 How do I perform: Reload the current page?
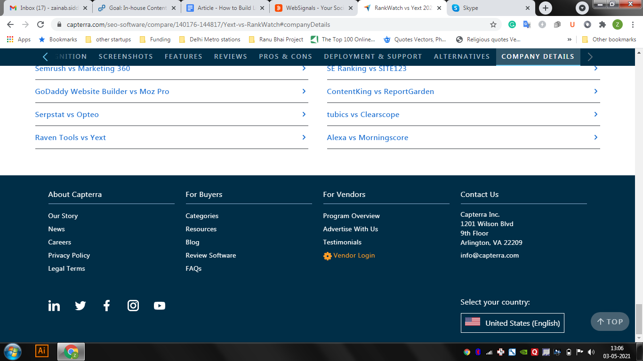(40, 24)
